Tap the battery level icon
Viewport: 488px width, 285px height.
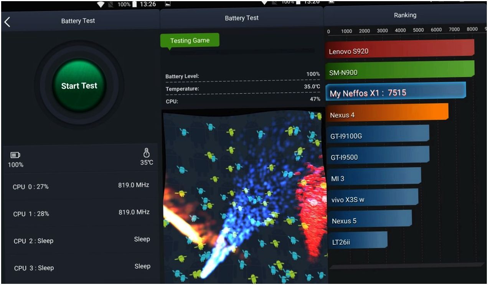point(15,155)
